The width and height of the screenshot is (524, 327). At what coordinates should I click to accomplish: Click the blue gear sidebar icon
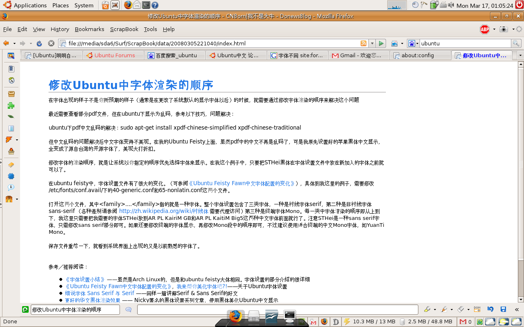point(11,176)
